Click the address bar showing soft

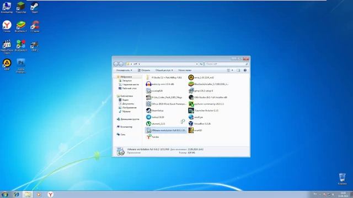tap(162, 64)
